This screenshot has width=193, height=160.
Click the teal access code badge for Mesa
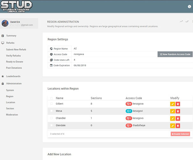pyautogui.click(x=129, y=111)
